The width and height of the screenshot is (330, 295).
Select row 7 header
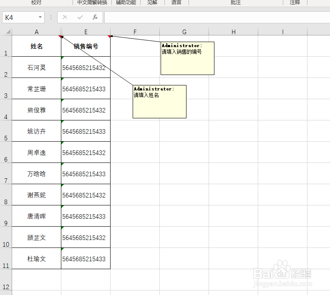pos(6,173)
